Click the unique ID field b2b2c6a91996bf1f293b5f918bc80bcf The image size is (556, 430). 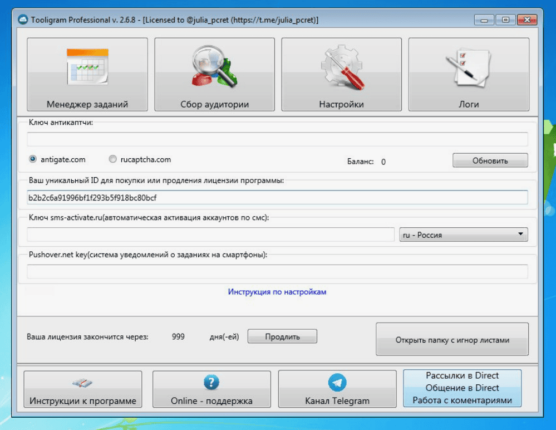point(277,197)
